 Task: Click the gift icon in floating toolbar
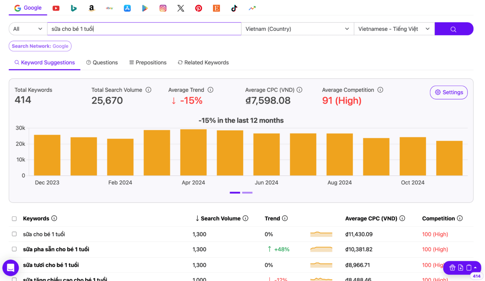pyautogui.click(x=452, y=268)
